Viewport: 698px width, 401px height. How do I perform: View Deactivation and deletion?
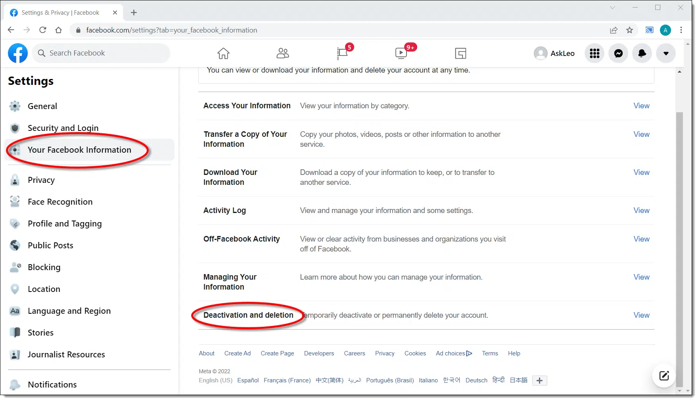pos(641,315)
